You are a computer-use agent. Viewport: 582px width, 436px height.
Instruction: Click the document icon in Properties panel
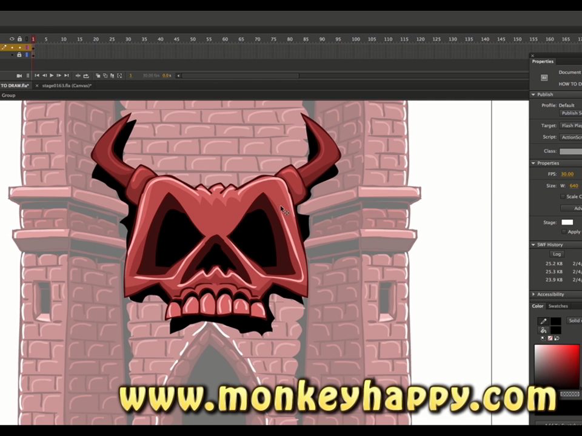(544, 78)
